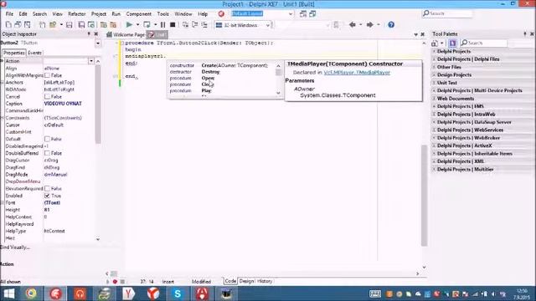Toggle the ElevationRequired checkbox
The image size is (536, 301).
tap(47, 188)
